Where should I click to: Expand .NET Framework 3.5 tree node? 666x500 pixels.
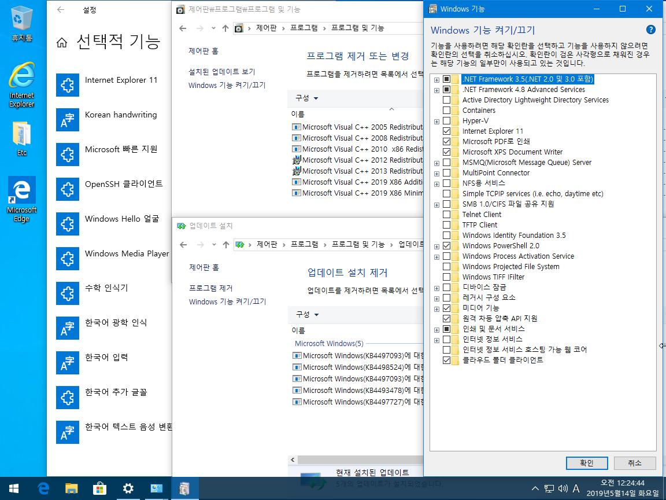click(x=436, y=79)
